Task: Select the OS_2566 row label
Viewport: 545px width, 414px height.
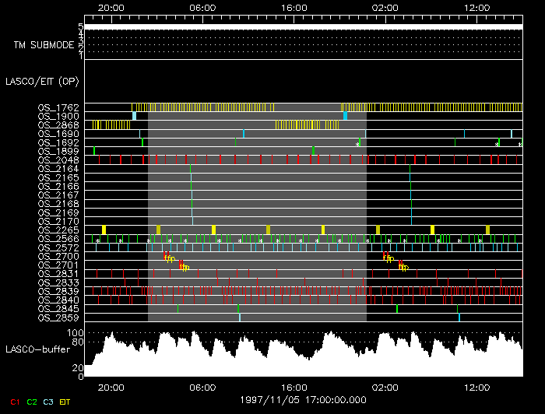Action: [x=58, y=239]
